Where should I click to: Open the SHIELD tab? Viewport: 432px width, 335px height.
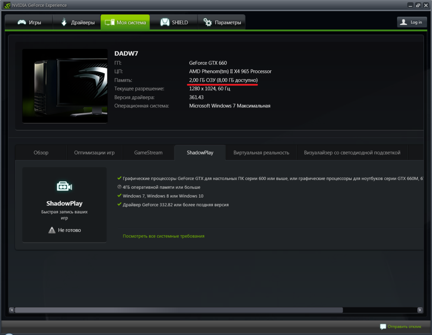174,22
